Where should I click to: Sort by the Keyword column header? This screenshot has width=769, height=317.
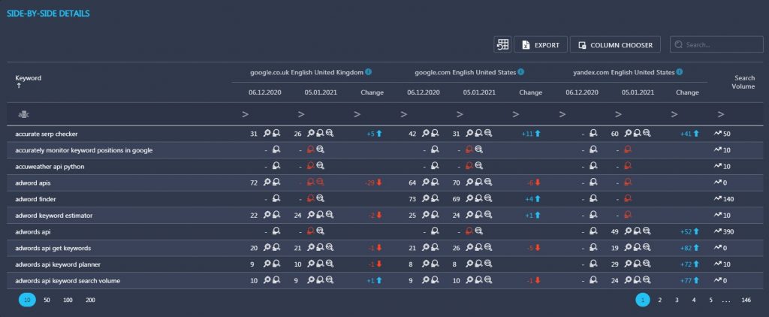click(28, 78)
